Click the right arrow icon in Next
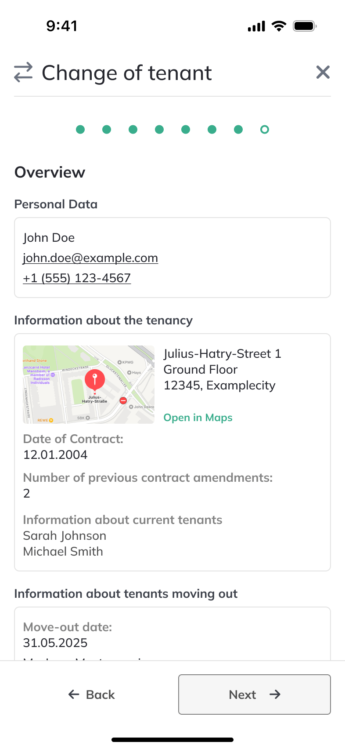The height and width of the screenshot is (749, 345). tap(275, 694)
